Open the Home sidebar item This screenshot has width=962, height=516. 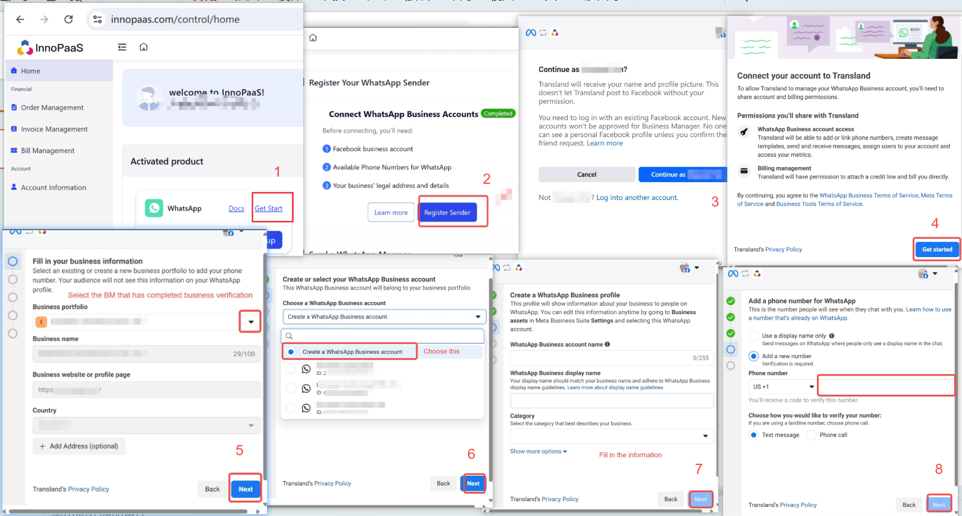(x=59, y=70)
